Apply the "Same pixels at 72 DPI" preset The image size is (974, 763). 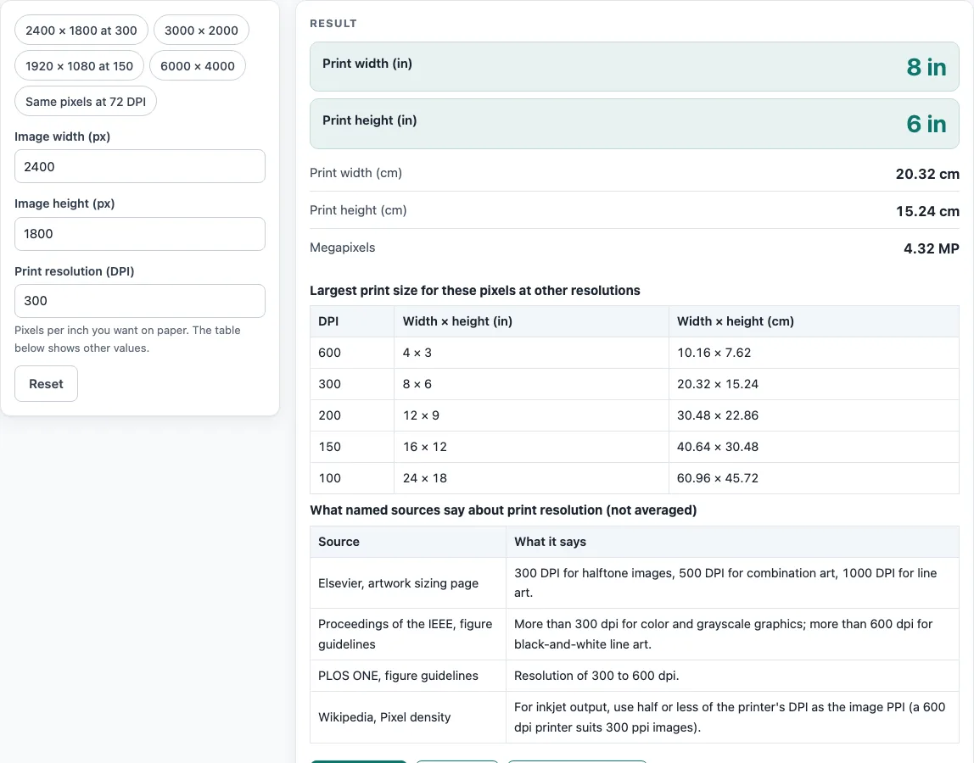point(86,101)
